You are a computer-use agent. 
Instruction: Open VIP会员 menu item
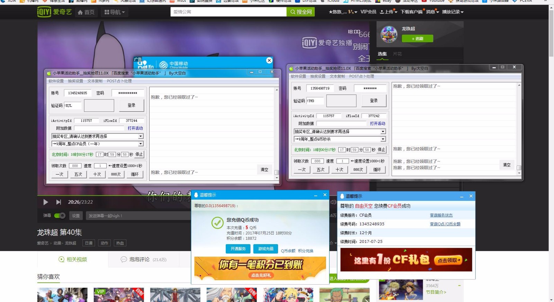click(x=368, y=12)
